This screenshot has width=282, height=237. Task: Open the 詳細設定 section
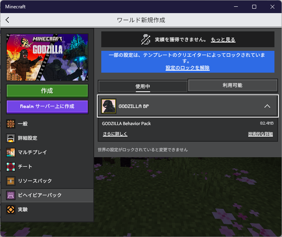47,138
